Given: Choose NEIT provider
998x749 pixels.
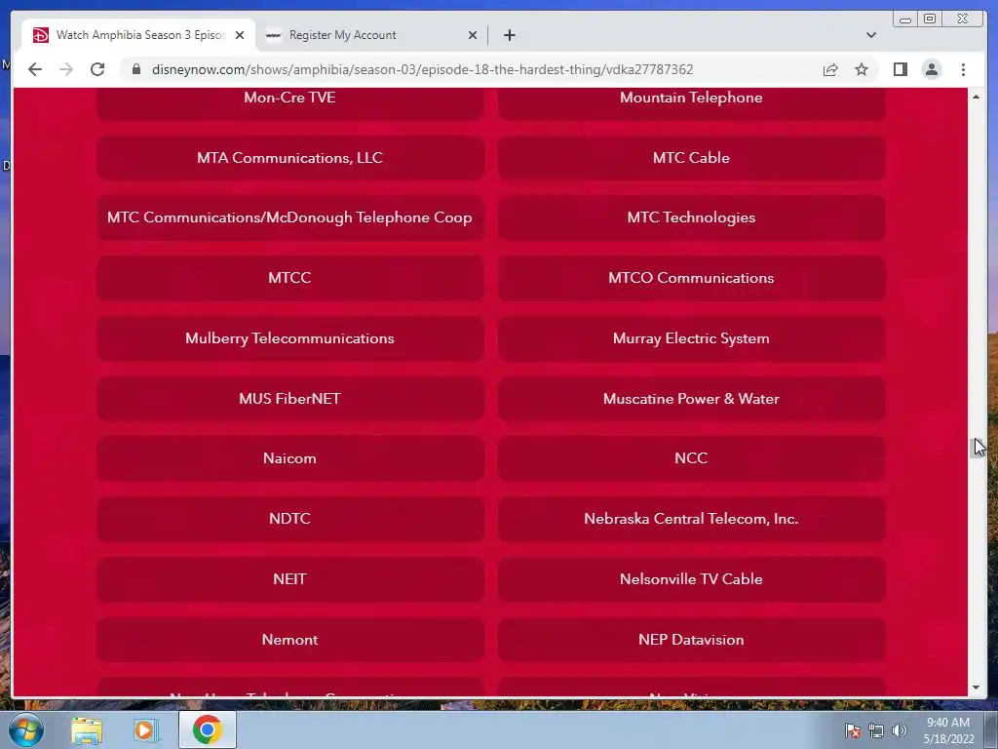Looking at the screenshot, I should (289, 579).
